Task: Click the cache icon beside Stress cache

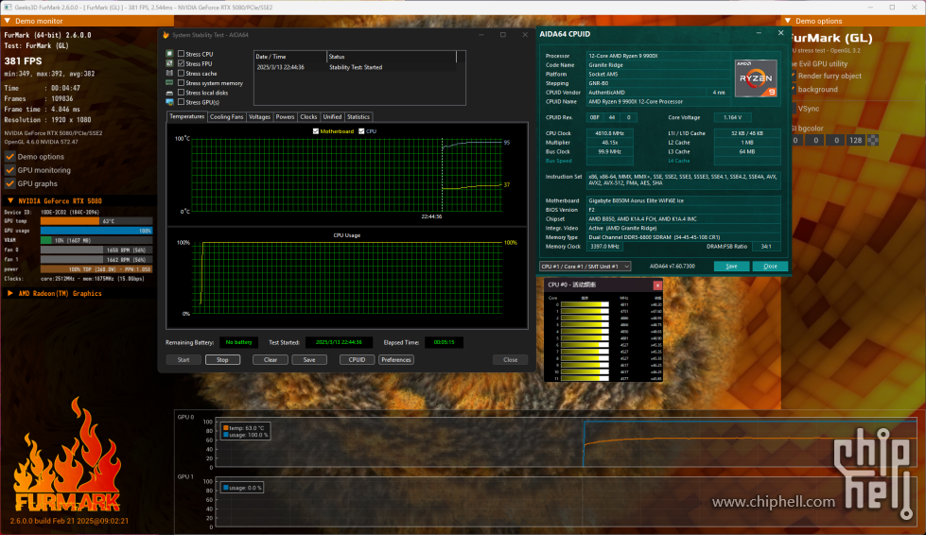Action: pos(169,73)
